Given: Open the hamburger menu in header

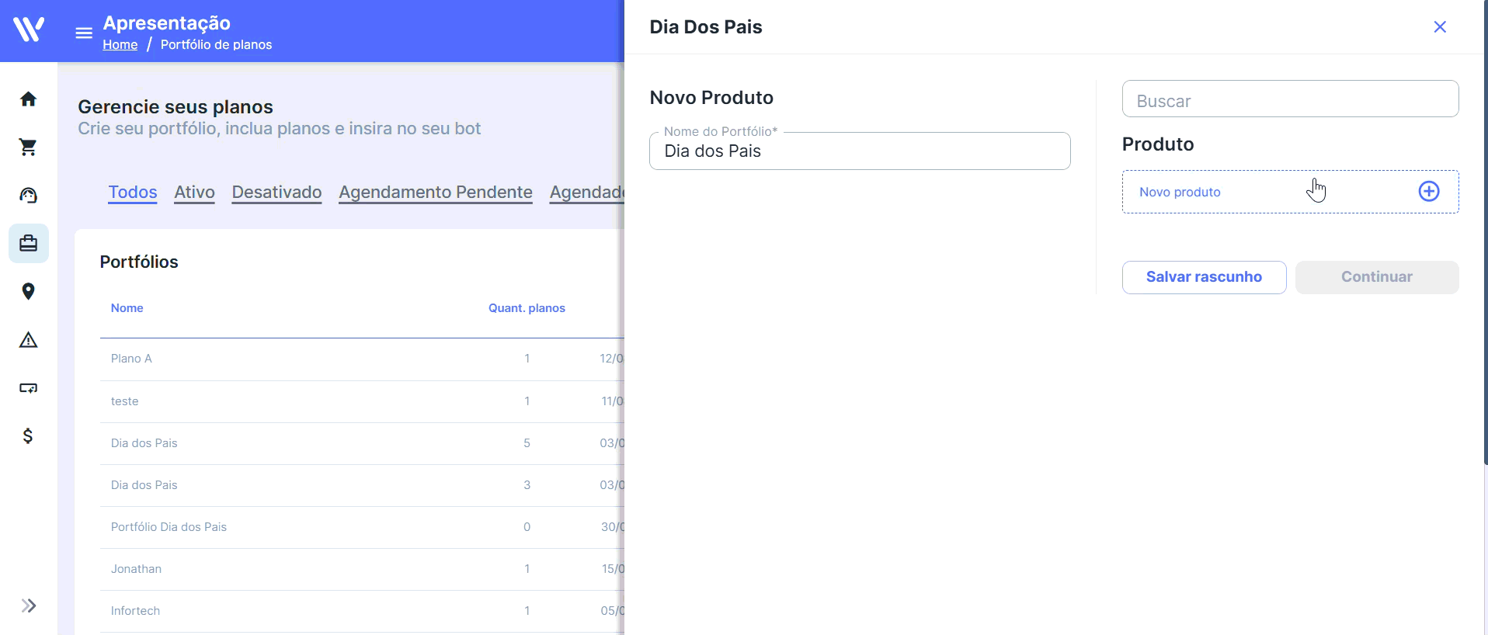Looking at the screenshot, I should coord(84,33).
